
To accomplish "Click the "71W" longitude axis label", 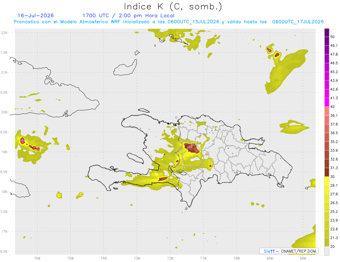I will [203, 258].
